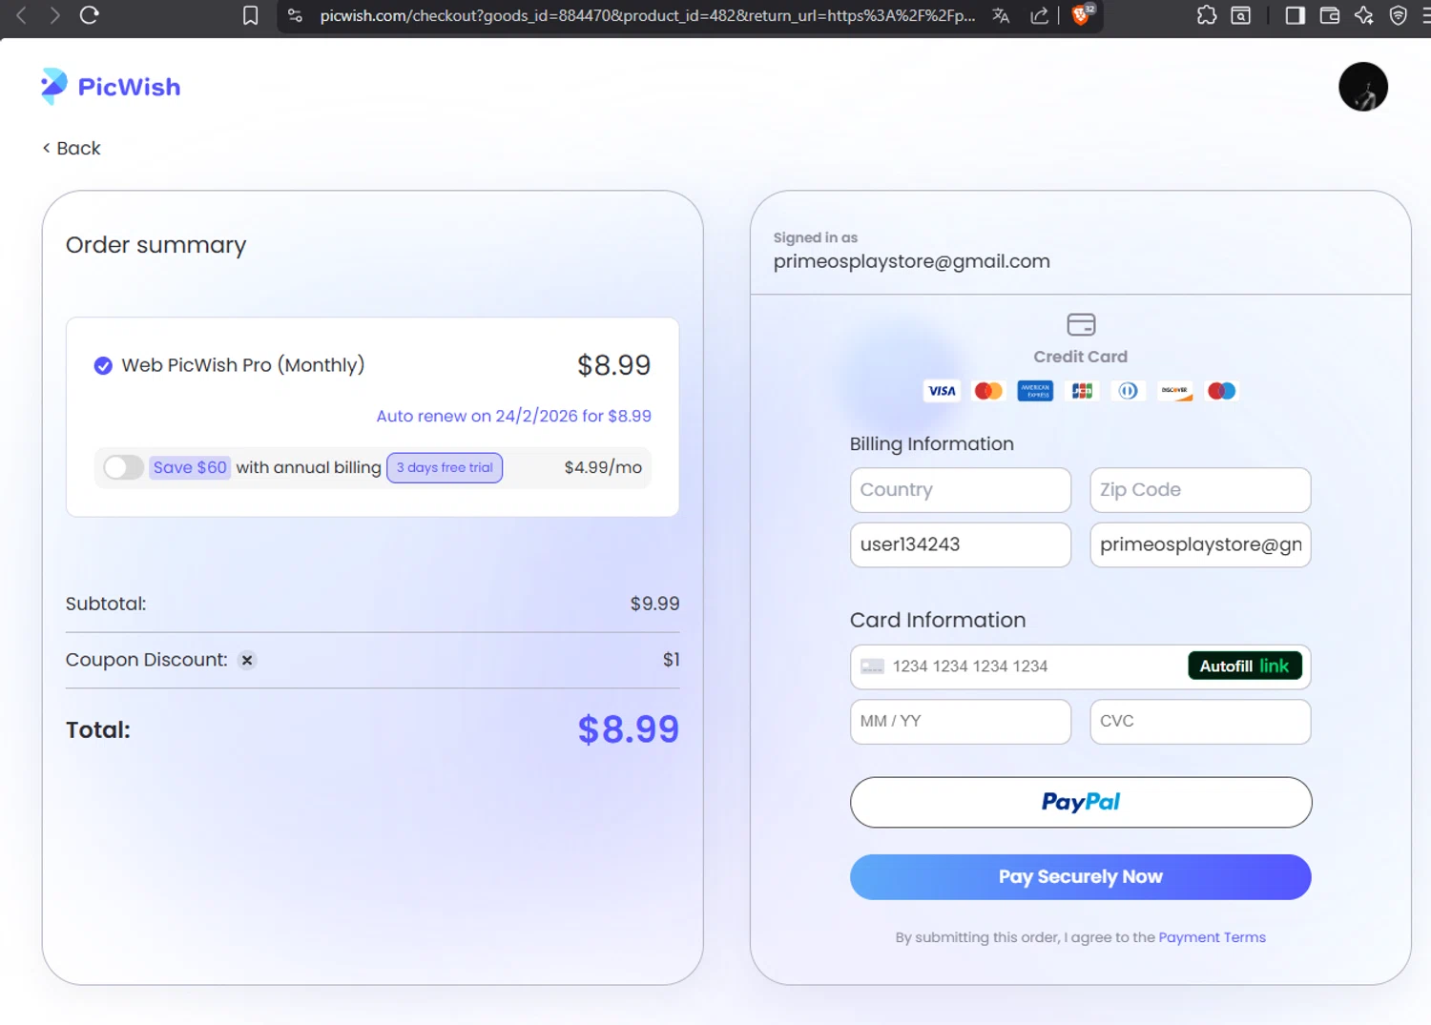
Task: Click the Autofill link button
Action: click(1244, 666)
